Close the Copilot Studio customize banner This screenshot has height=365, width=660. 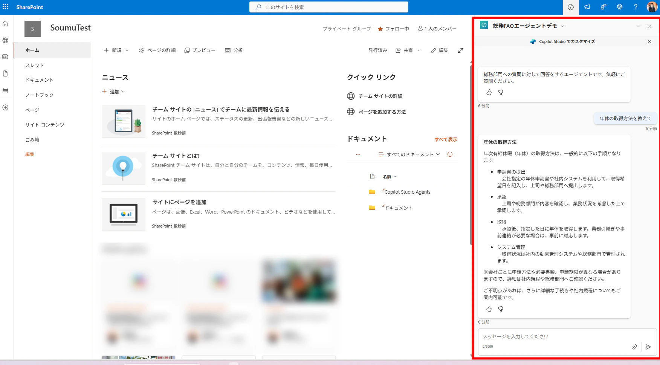click(x=649, y=41)
